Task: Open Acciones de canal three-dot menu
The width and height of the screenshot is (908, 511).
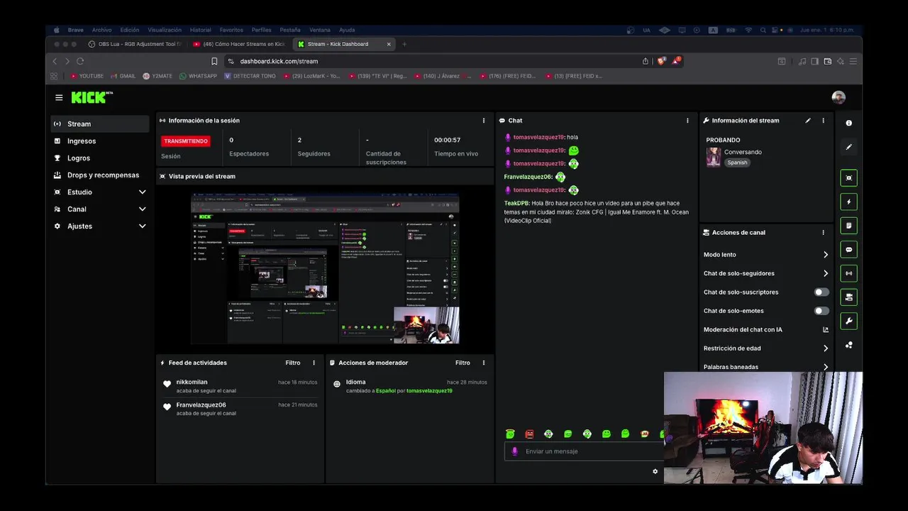Action: (x=824, y=232)
